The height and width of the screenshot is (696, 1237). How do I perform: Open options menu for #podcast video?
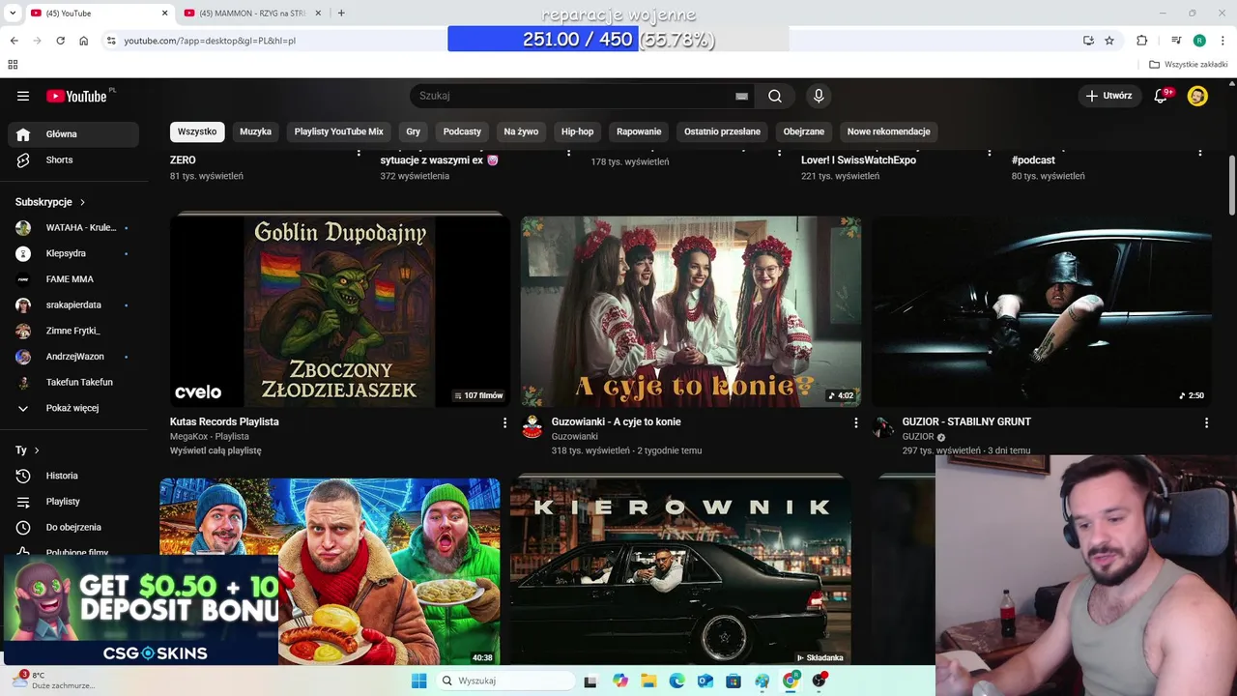pos(1200,153)
